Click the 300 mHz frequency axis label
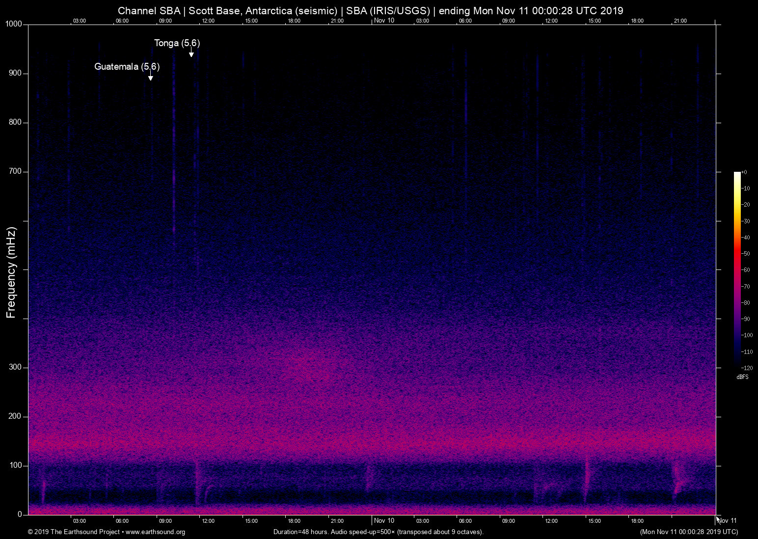Screen dimensions: 758x539 [15, 367]
